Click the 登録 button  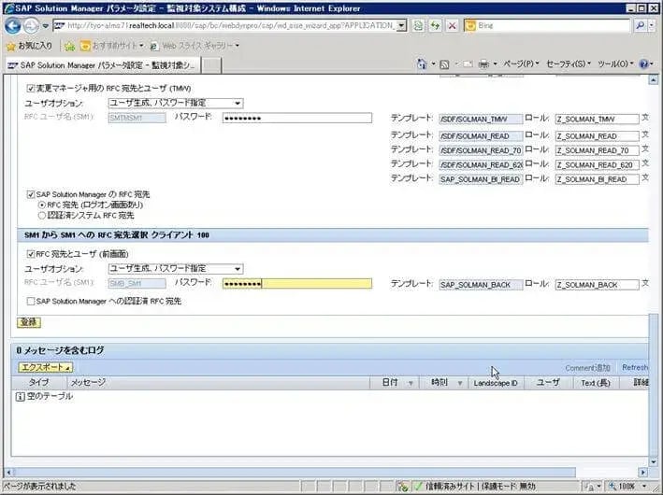coord(29,322)
